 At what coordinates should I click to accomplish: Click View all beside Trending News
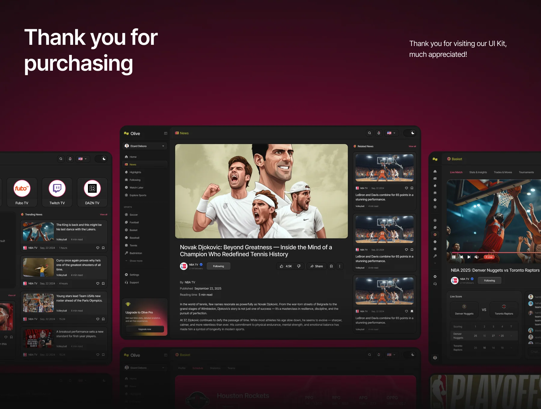pos(104,215)
